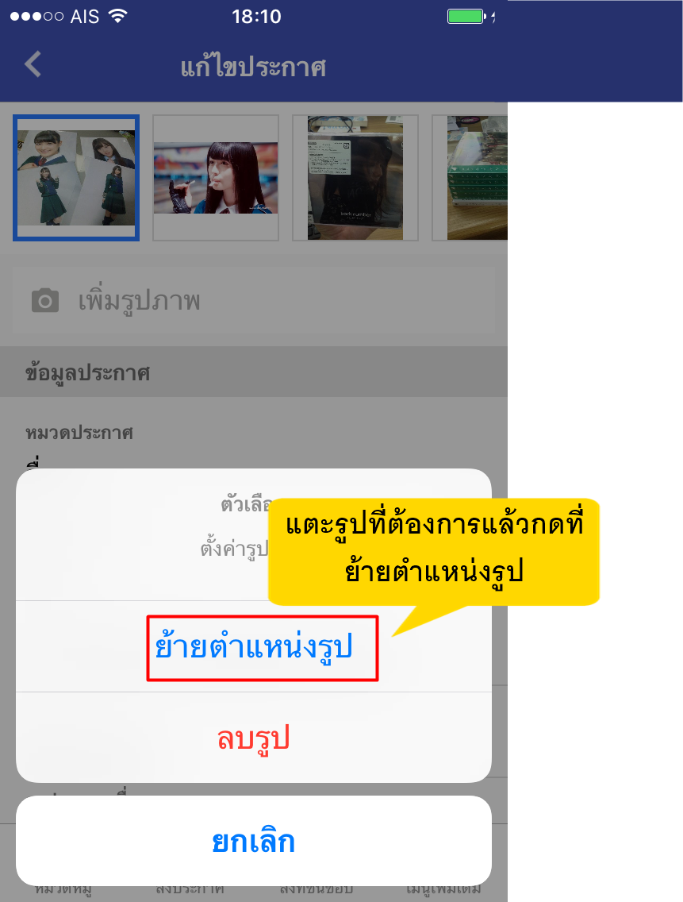Viewport: 683px width, 902px height.
Task: Tap the Wi-Fi icon in status bar
Action: pyautogui.click(x=118, y=16)
